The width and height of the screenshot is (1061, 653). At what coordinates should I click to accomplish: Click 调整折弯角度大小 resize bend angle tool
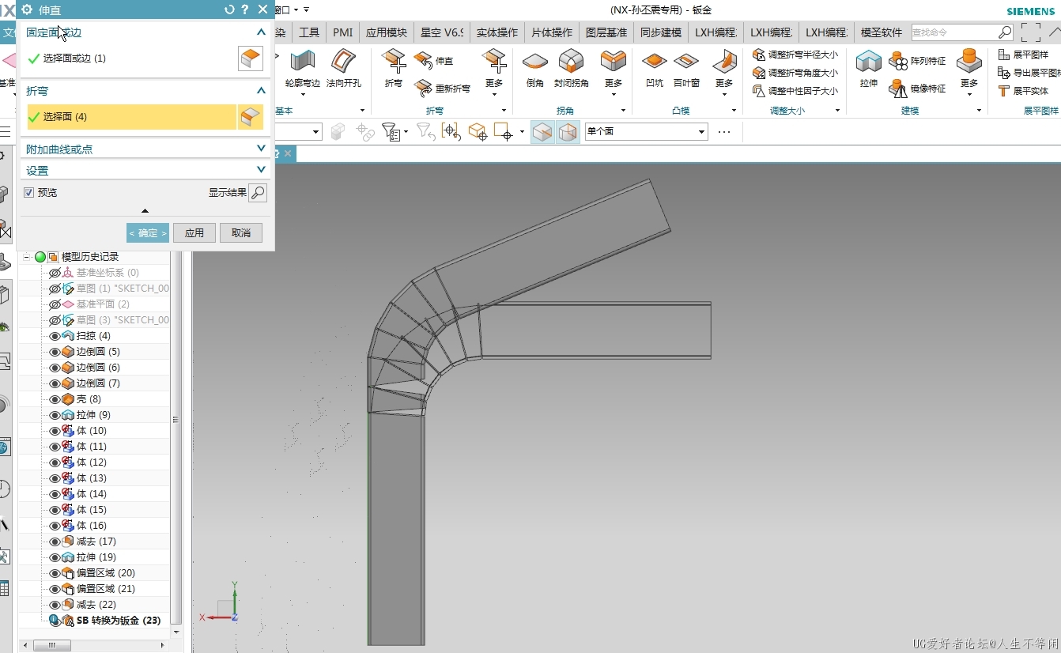[795, 73]
